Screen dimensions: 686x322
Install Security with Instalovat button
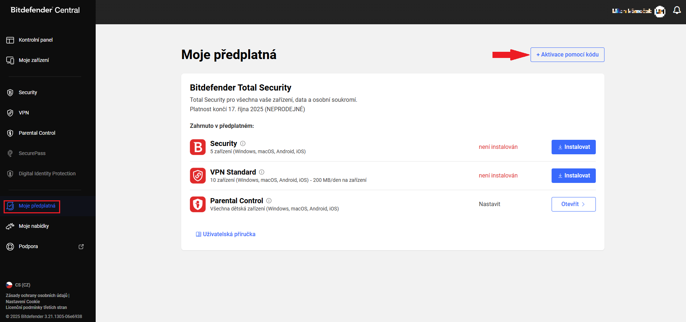pyautogui.click(x=574, y=147)
